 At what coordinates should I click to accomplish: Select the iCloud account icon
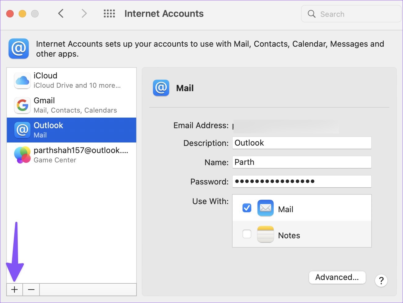pos(22,81)
